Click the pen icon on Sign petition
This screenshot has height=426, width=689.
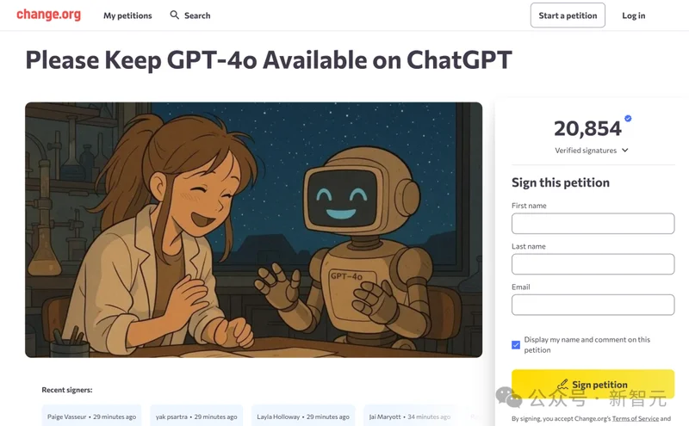(563, 385)
